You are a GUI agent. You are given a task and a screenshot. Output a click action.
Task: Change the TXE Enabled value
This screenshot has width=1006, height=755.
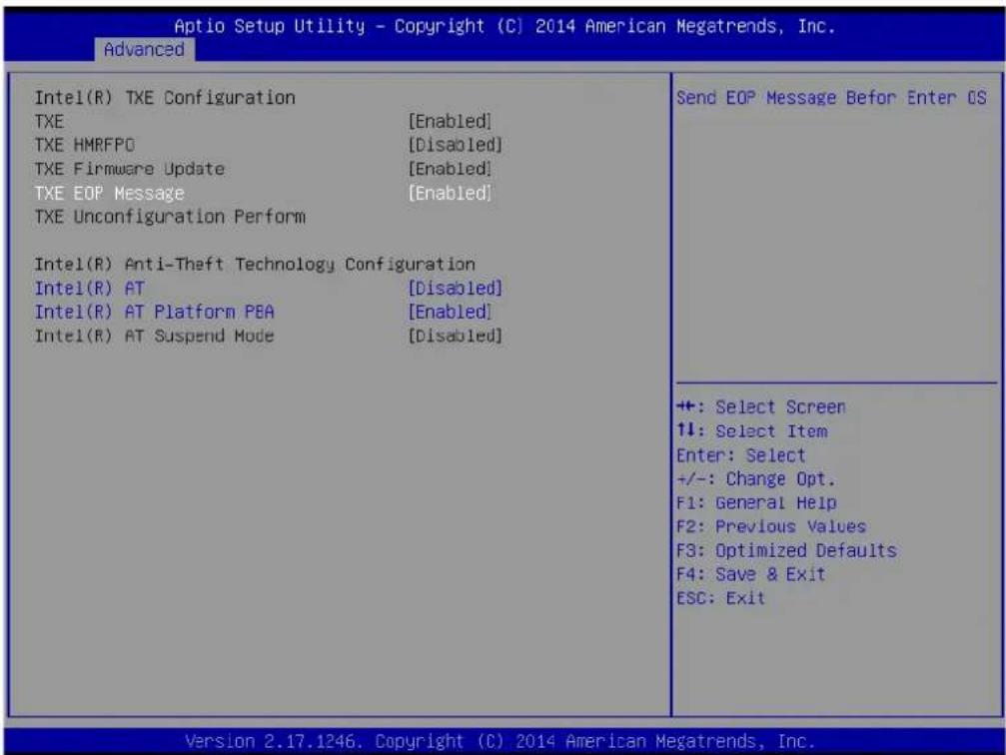[x=450, y=121]
